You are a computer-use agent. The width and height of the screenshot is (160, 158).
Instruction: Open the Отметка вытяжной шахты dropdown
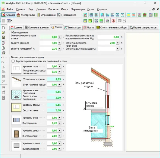click(117, 49)
